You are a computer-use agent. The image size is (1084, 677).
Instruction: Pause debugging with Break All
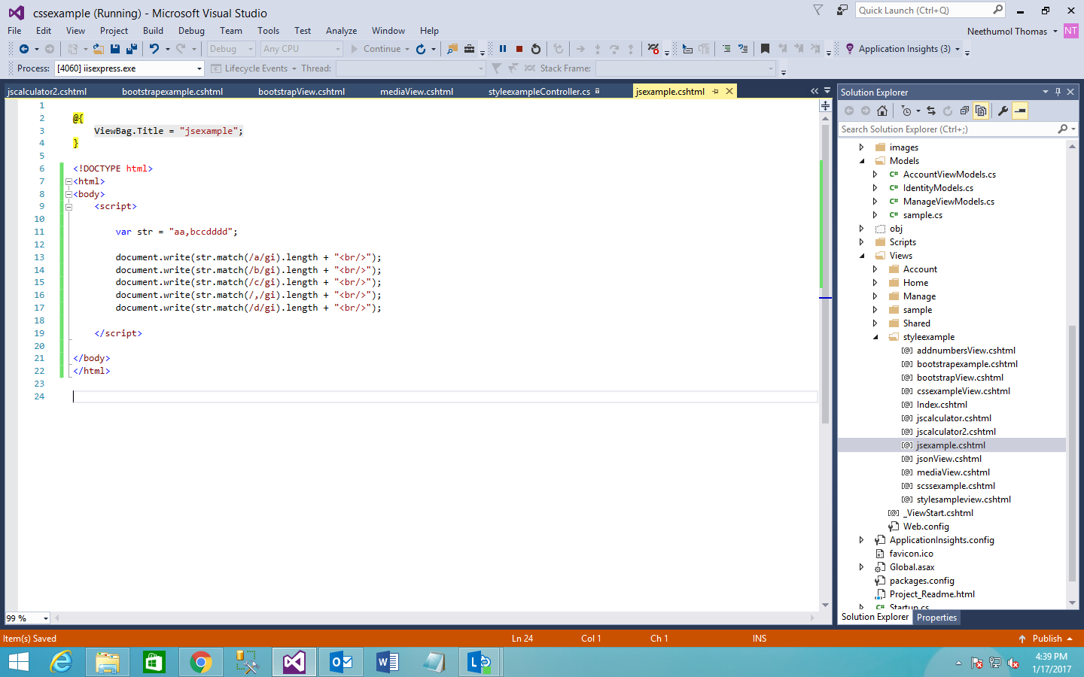pyautogui.click(x=503, y=49)
